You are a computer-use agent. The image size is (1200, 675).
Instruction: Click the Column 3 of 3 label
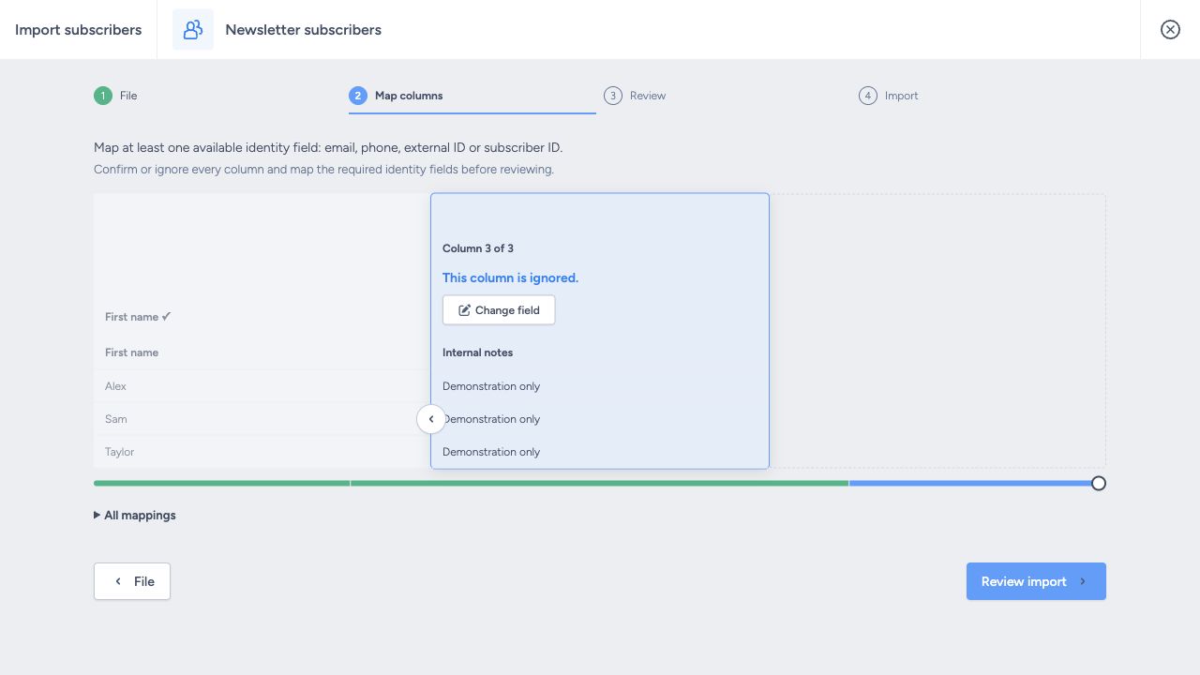478,248
